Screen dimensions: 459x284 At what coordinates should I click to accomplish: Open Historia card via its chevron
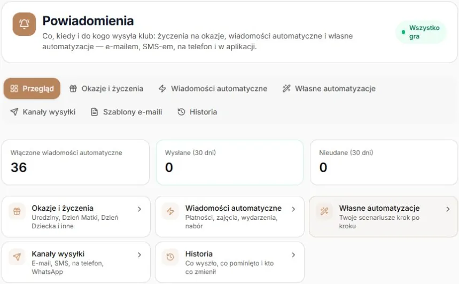tap(293, 255)
